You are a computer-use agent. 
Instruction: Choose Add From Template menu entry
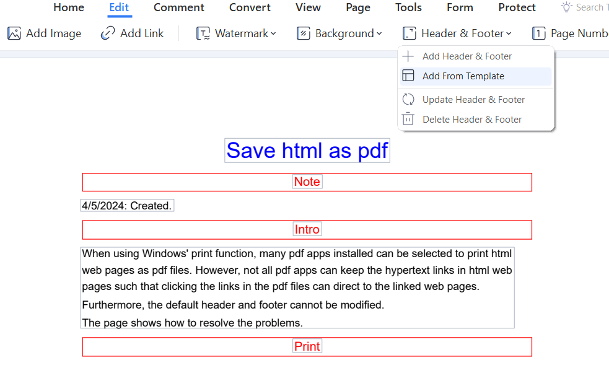[x=476, y=76]
